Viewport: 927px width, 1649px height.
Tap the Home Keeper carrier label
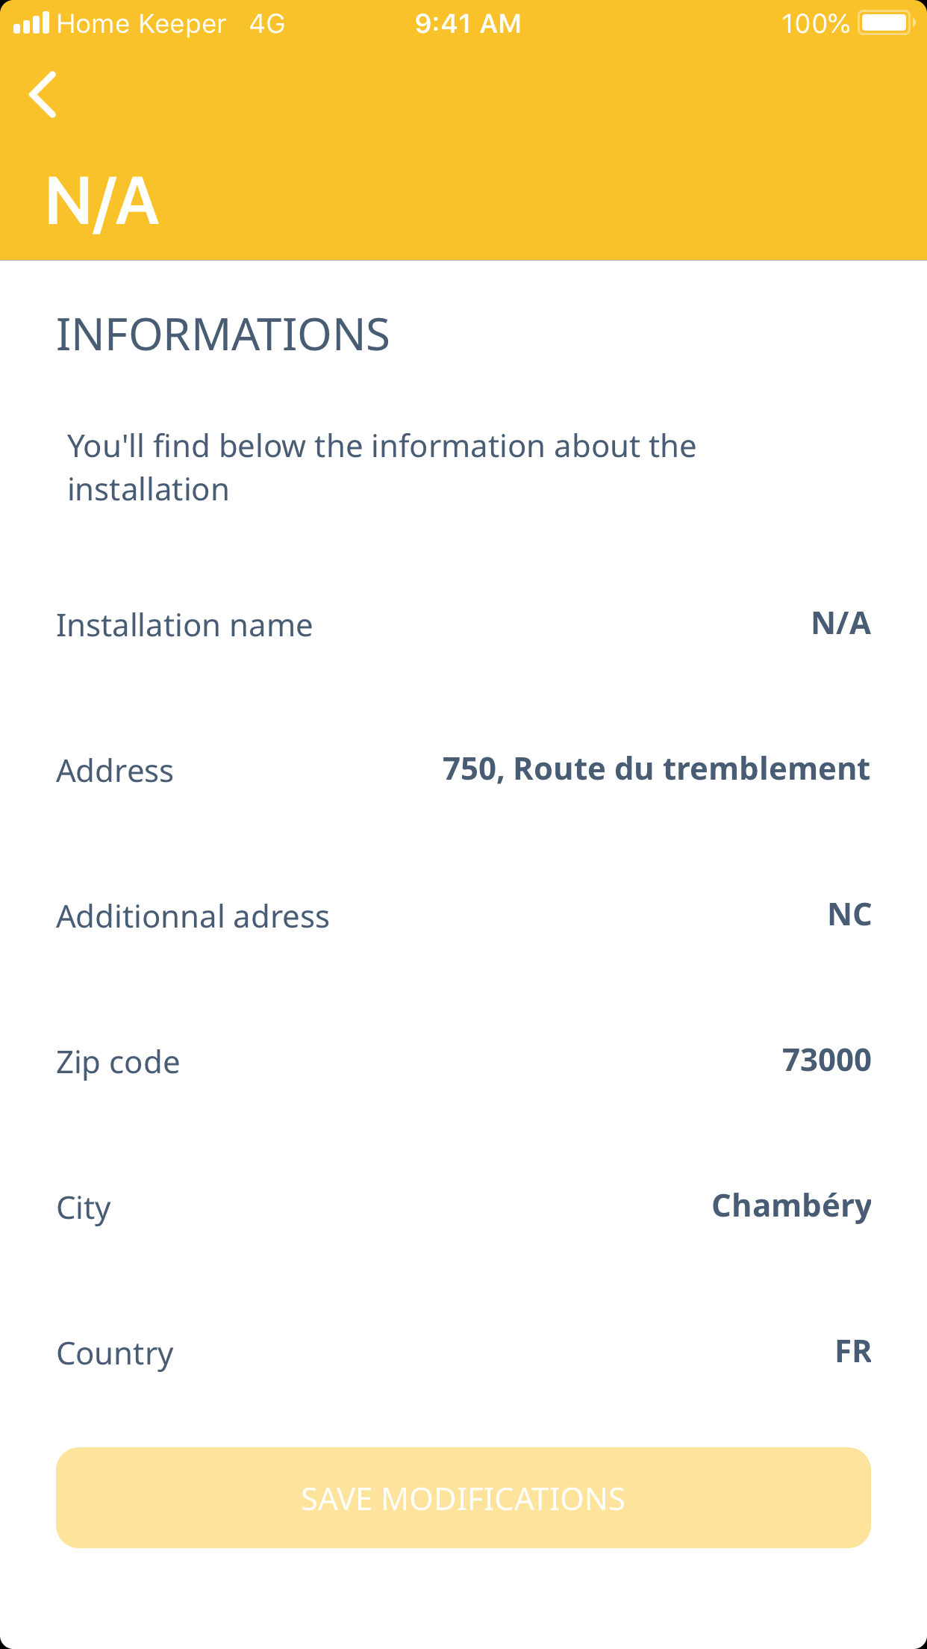[x=141, y=24]
